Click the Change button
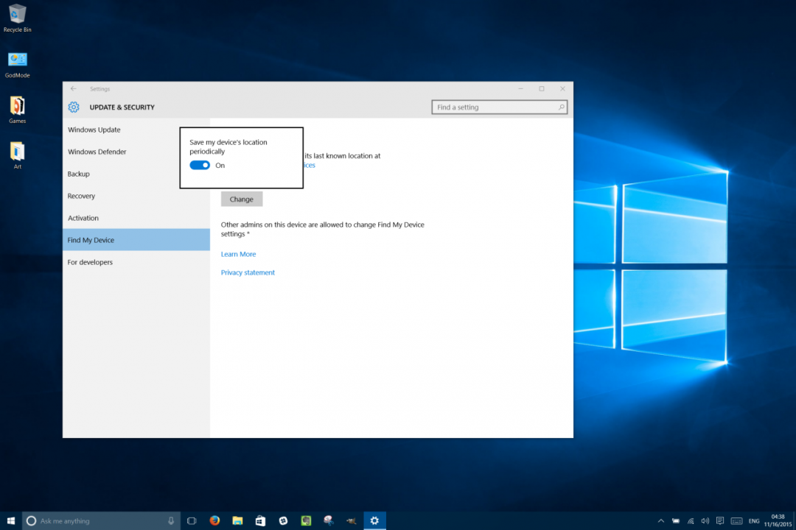 242,199
